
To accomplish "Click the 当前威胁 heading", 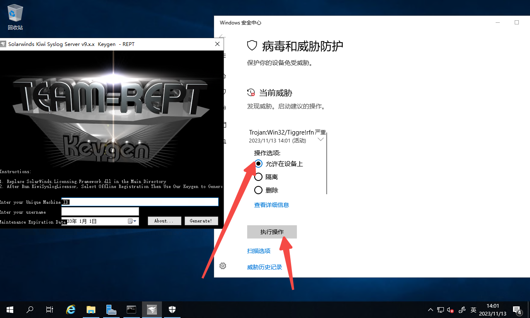I will tap(276, 93).
